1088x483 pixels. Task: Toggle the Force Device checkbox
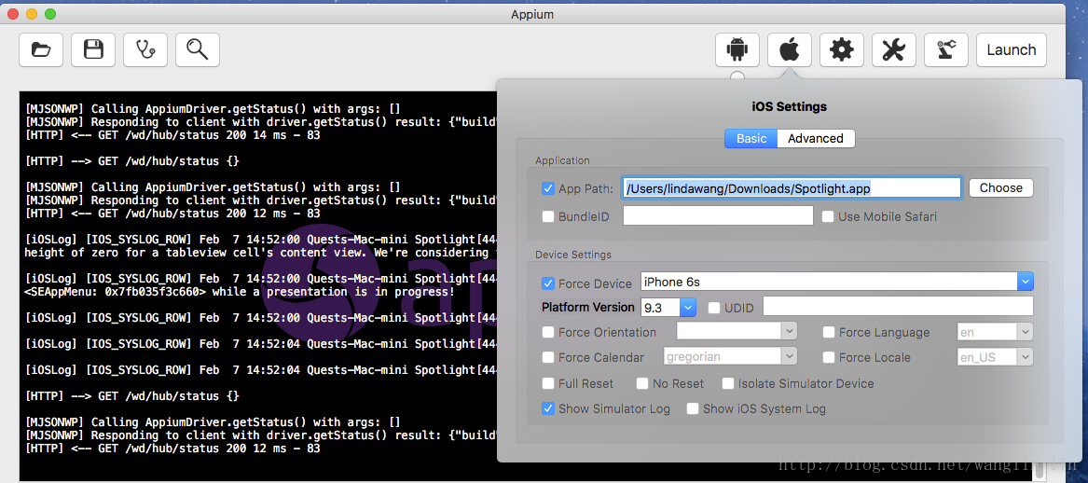click(x=548, y=283)
